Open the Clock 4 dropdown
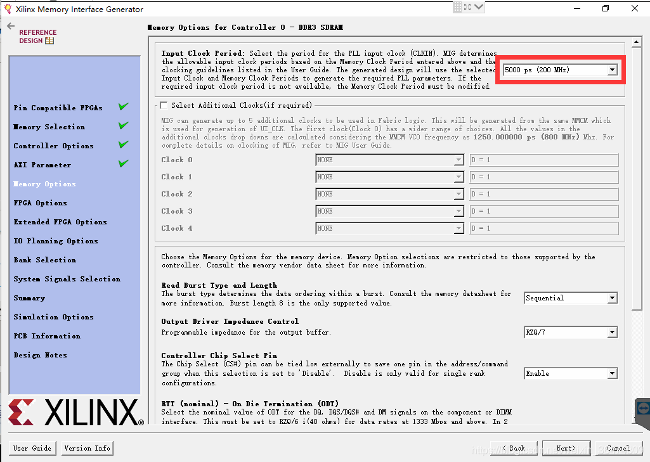This screenshot has height=462, width=650. [x=389, y=228]
